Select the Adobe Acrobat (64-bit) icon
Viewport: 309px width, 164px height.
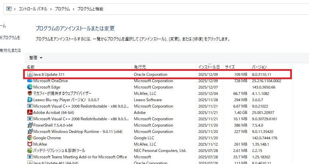(30, 113)
